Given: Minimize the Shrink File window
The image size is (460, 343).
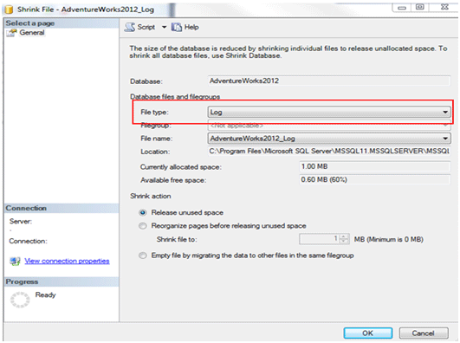Looking at the screenshot, I should pyautogui.click(x=402, y=7).
